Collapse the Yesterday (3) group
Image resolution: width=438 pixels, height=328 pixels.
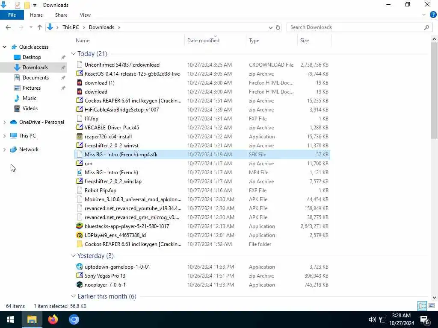pyautogui.click(x=73, y=255)
